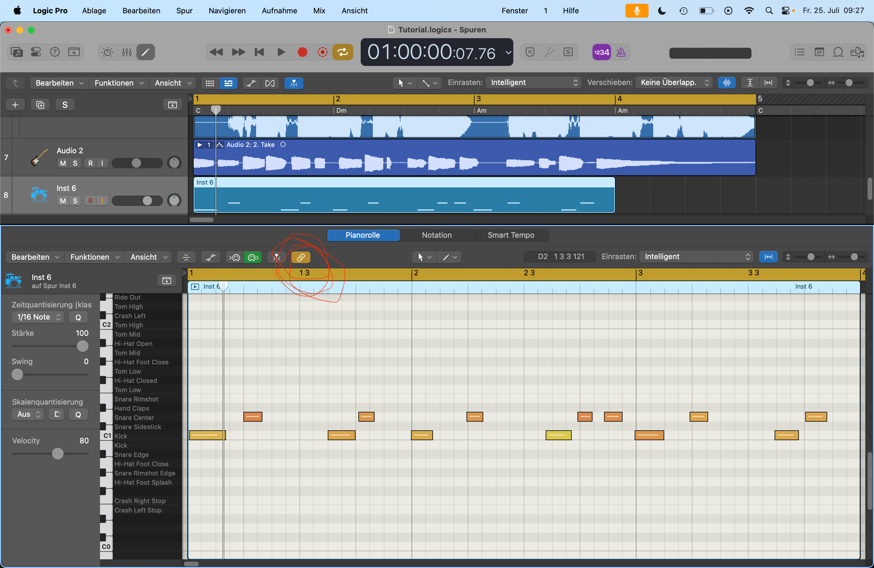Toggle the Count-in 1234 button
This screenshot has height=568, width=874.
[x=601, y=52]
